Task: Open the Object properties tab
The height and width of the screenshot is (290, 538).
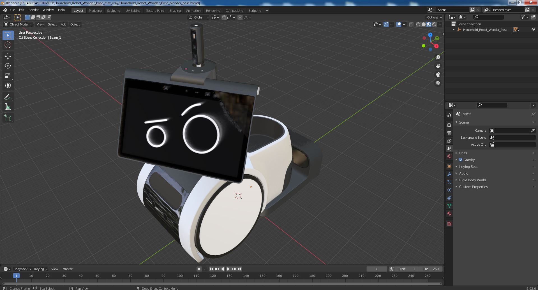Action: pyautogui.click(x=449, y=166)
